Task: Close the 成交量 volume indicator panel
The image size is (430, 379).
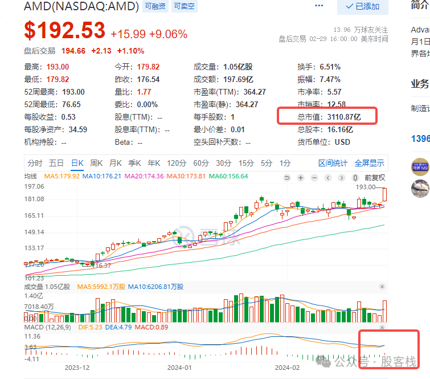Action: [382, 287]
